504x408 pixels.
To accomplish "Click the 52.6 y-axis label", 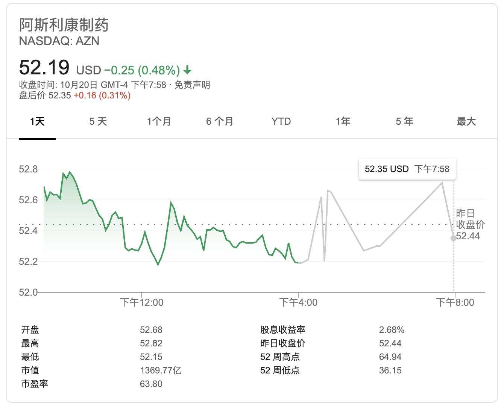I will [28, 200].
